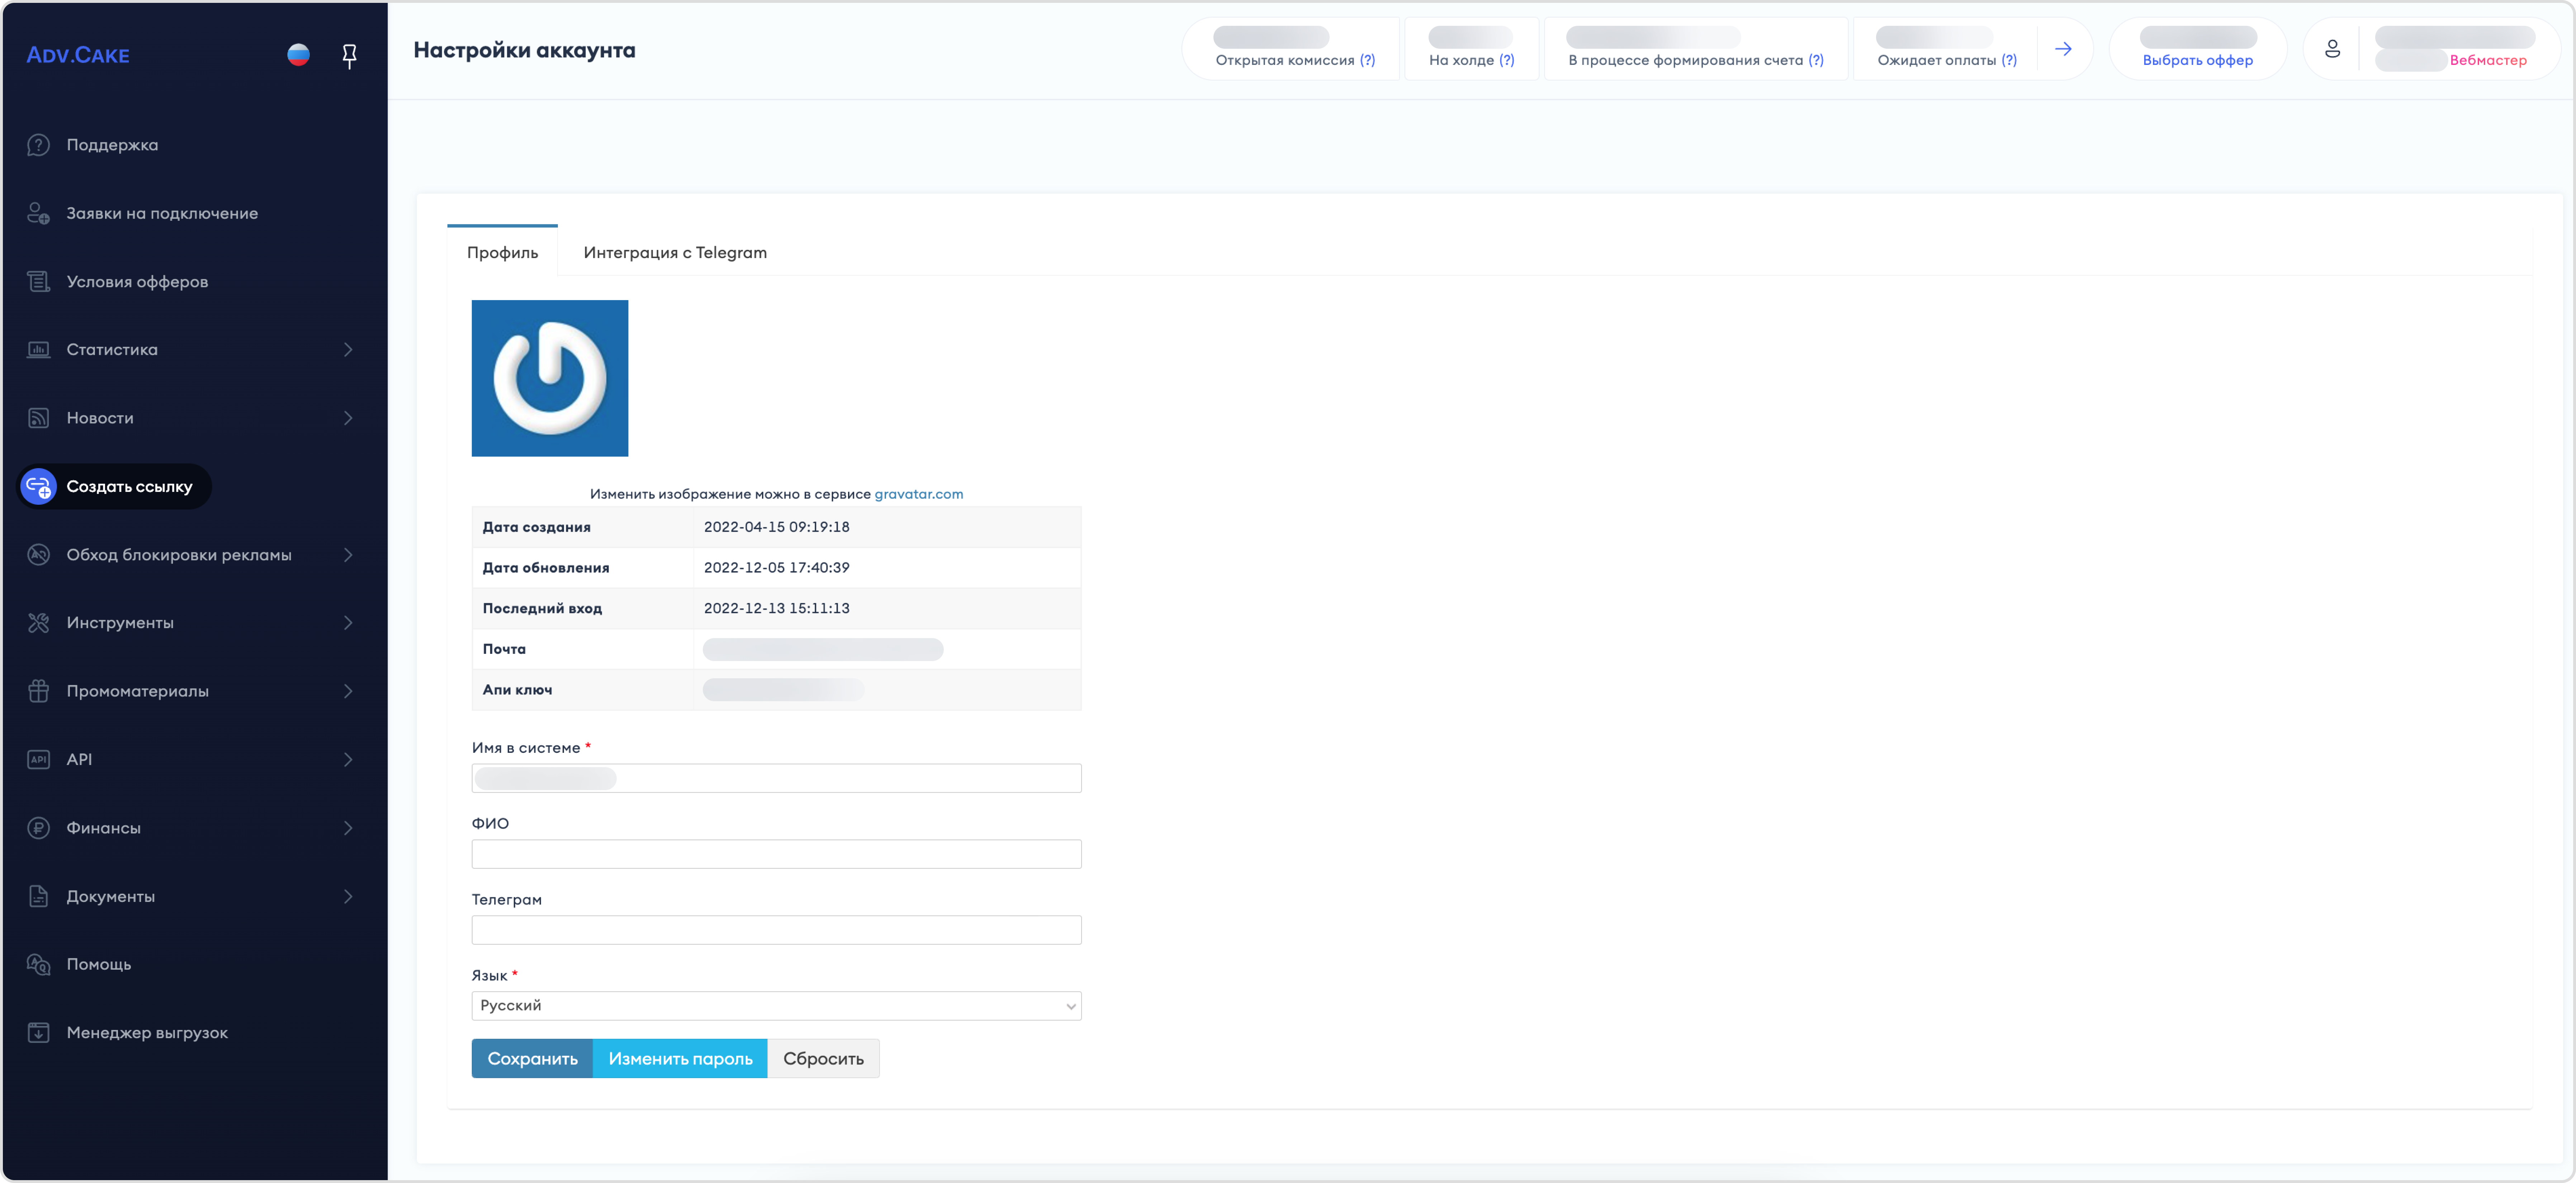Click the arrow icon next to Ожидает оплаты

tap(2063, 49)
